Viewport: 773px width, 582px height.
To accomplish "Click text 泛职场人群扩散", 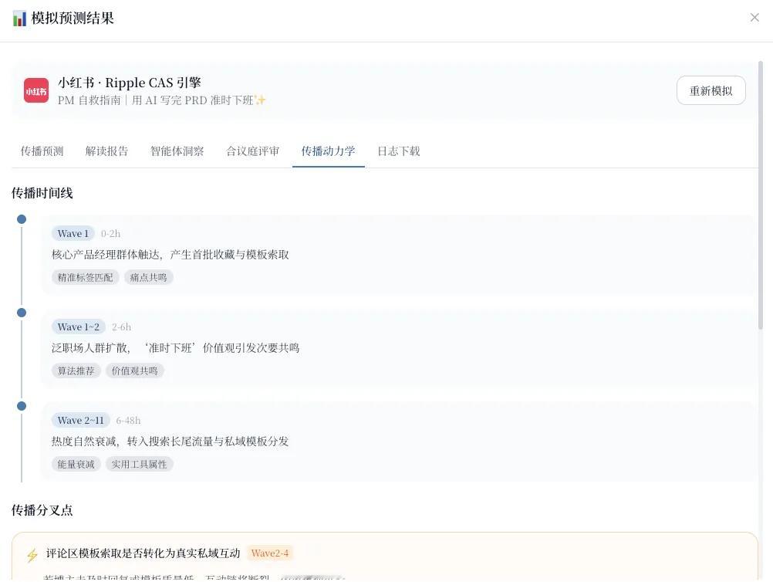I will click(89, 348).
